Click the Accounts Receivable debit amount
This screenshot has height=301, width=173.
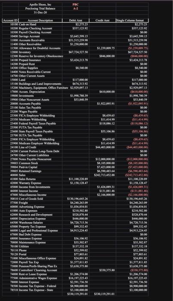pyautogui.click(x=79, y=40)
